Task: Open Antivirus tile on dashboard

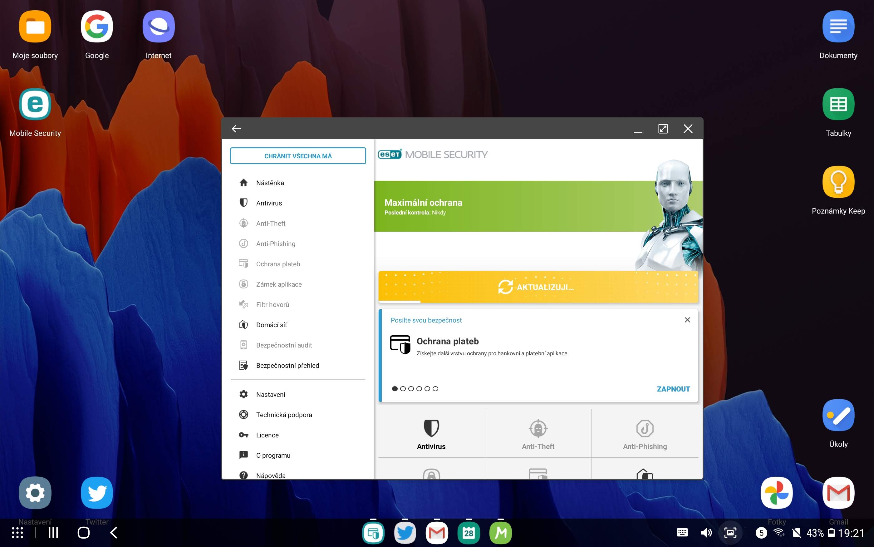Action: pyautogui.click(x=431, y=433)
